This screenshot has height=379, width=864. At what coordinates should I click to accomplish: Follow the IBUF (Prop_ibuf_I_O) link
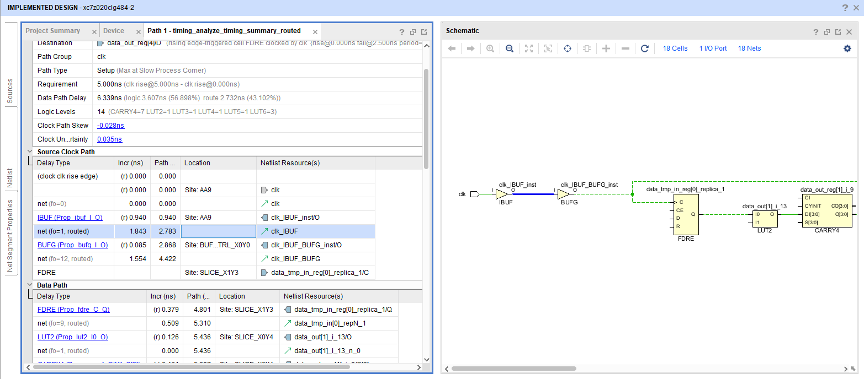pos(70,218)
